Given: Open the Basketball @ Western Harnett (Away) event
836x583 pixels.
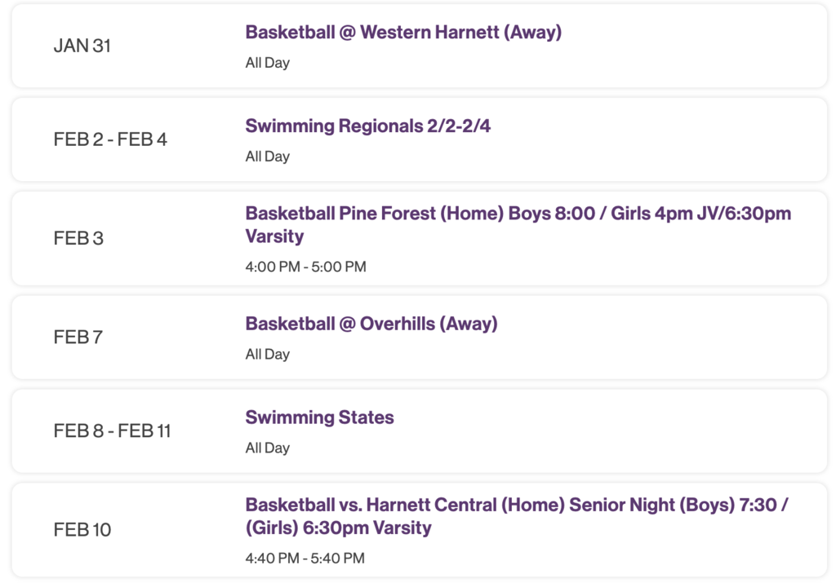Looking at the screenshot, I should [x=402, y=32].
